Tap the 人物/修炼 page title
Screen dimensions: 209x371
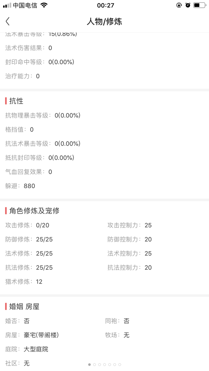[x=104, y=22]
